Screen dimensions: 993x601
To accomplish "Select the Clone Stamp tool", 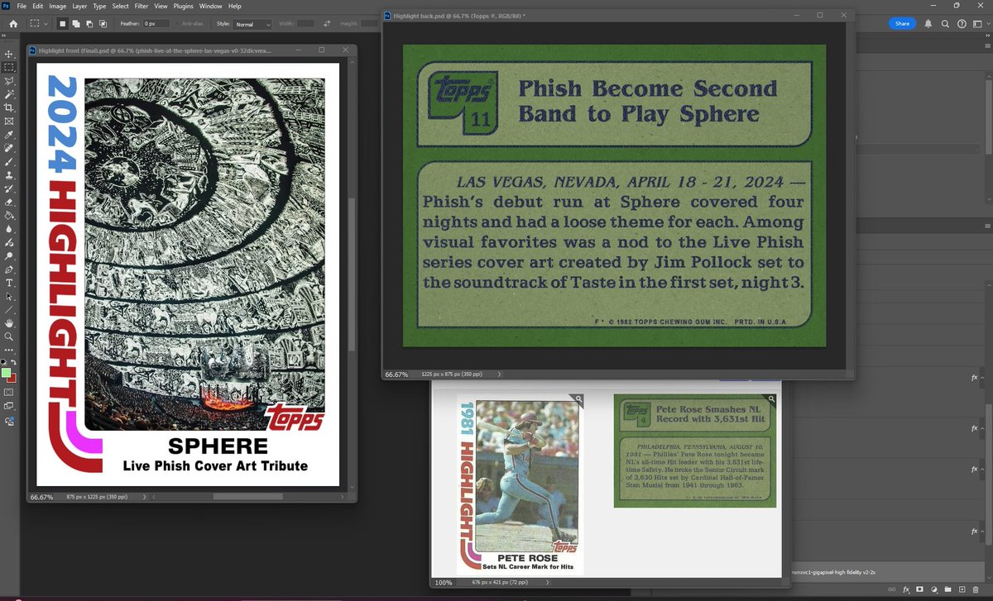I will 9,175.
